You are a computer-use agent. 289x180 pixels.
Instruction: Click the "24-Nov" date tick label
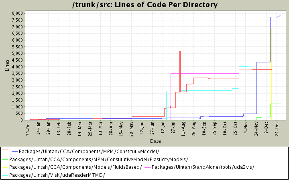pos(256,128)
